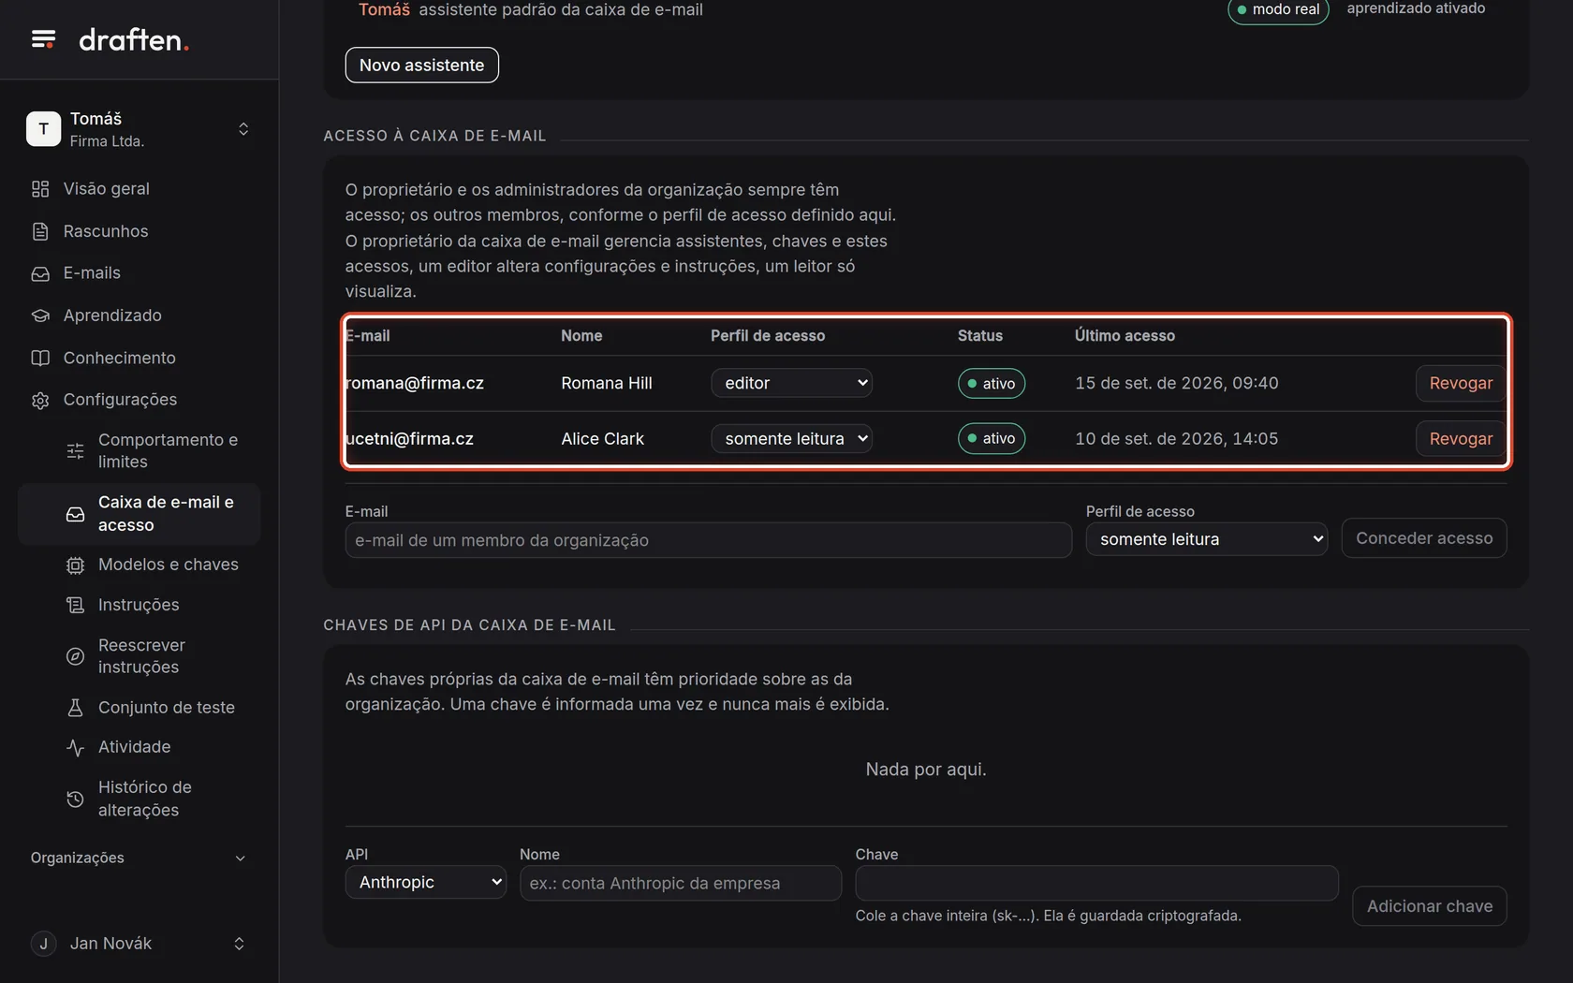Click the Novo assistente button
1573x983 pixels.
click(x=421, y=65)
